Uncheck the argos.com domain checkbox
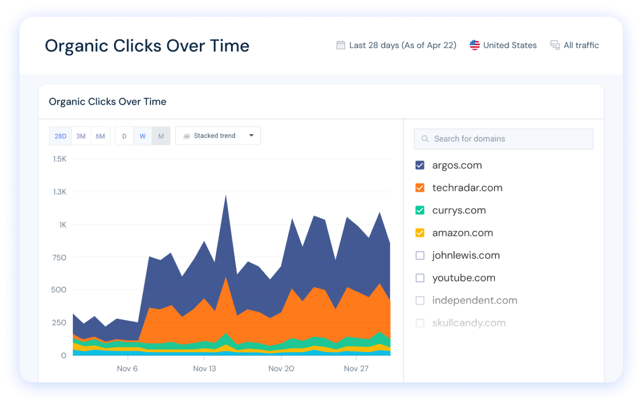Image resolution: width=641 pixels, height=403 pixels. 420,165
